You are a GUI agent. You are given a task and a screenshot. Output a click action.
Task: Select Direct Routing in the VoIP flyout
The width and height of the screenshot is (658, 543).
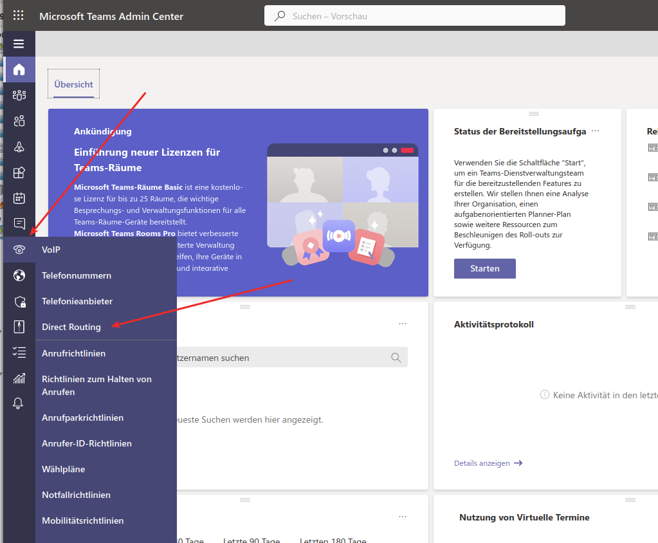pos(71,327)
